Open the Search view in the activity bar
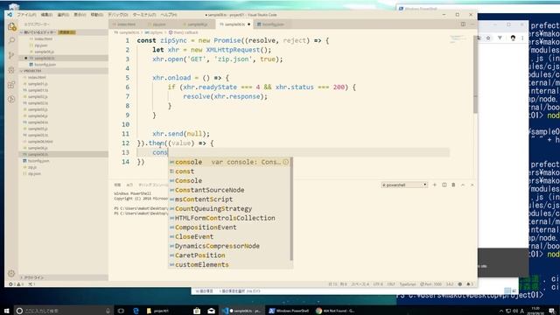The image size is (560, 315). 11,41
